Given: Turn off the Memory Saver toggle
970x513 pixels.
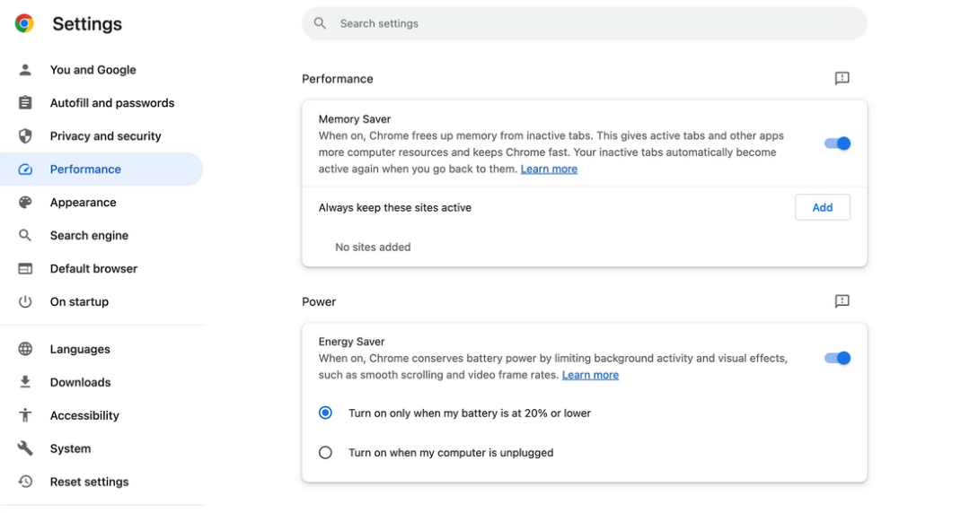Looking at the screenshot, I should click(837, 143).
